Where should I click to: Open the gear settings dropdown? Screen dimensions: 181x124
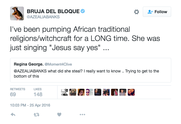(x=137, y=12)
